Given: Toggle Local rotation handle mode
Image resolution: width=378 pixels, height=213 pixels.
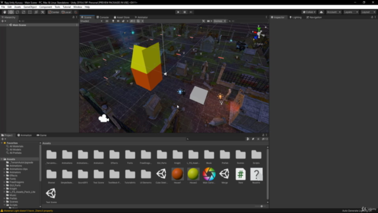Looking at the screenshot, I should (66, 12).
